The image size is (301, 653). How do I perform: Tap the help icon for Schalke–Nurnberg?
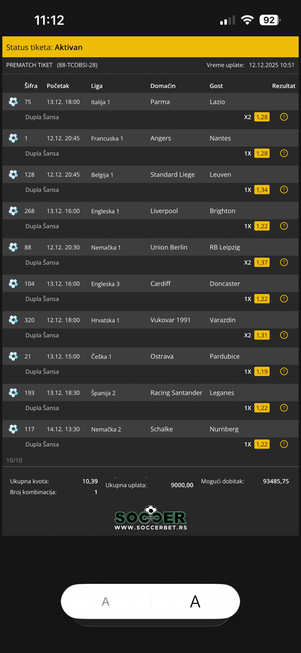[284, 444]
